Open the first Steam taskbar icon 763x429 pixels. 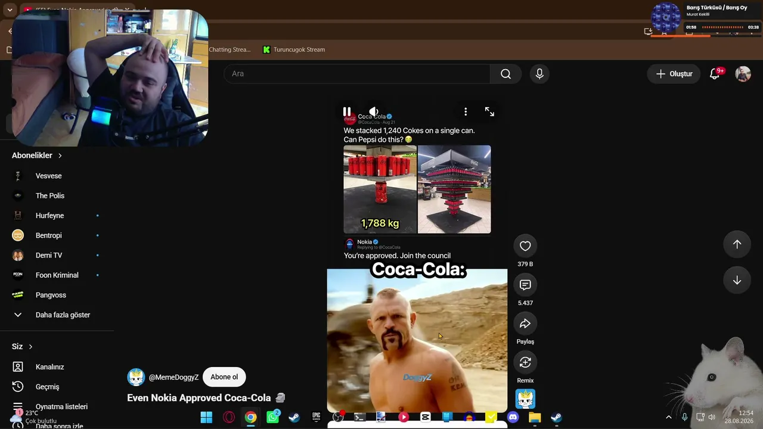point(294,417)
